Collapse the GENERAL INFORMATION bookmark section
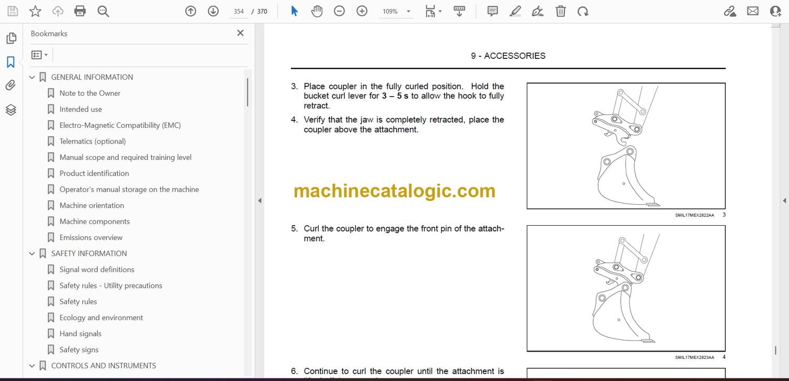 (x=32, y=77)
